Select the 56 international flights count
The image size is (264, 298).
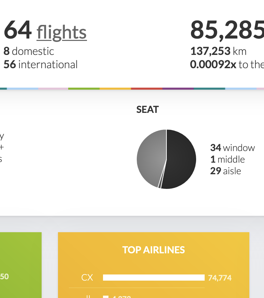point(41,64)
